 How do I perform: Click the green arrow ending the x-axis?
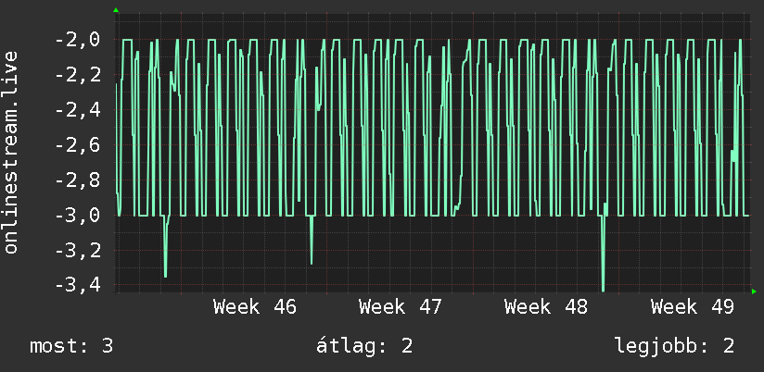pyautogui.click(x=754, y=291)
